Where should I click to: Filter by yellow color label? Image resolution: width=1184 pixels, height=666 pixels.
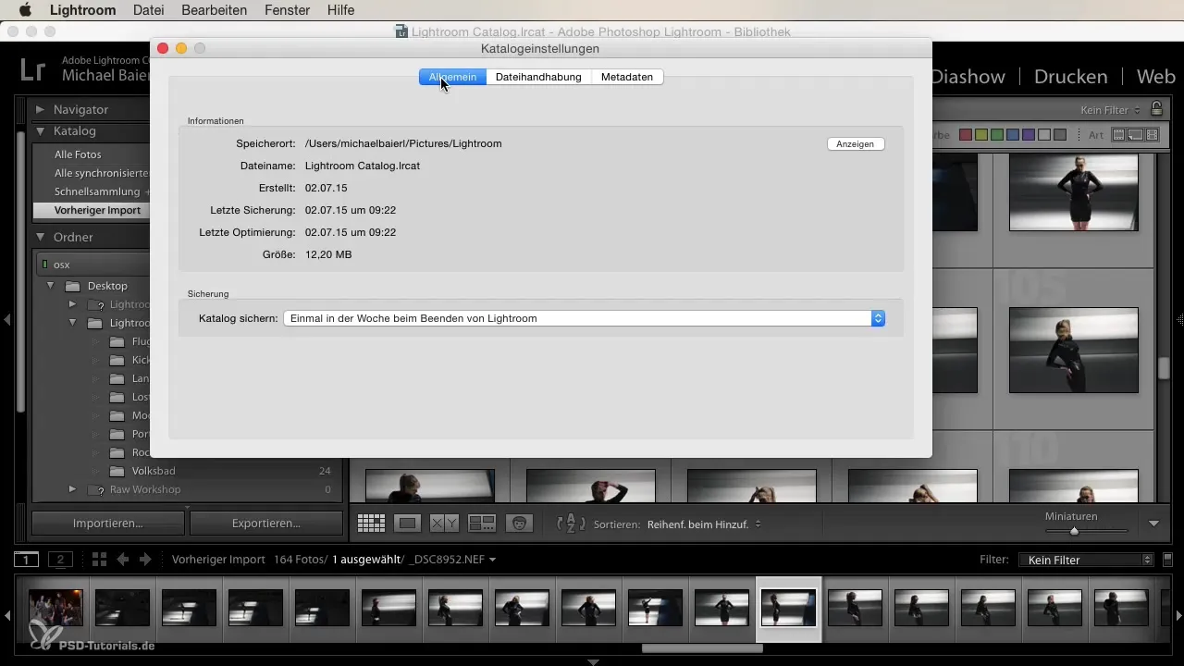click(981, 135)
